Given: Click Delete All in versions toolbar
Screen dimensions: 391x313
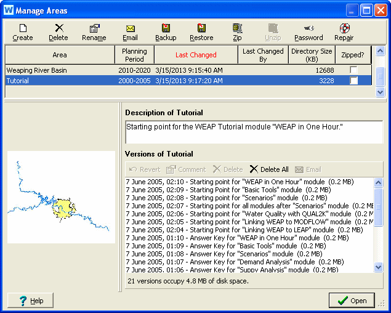Looking at the screenshot, I should 269,169.
